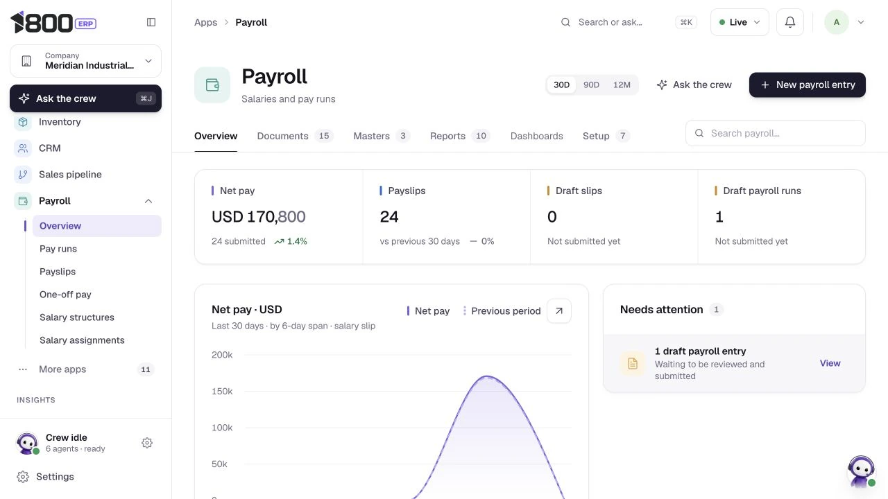This screenshot has height=499, width=888.
Task: Click New payroll entry button
Action: point(808,85)
